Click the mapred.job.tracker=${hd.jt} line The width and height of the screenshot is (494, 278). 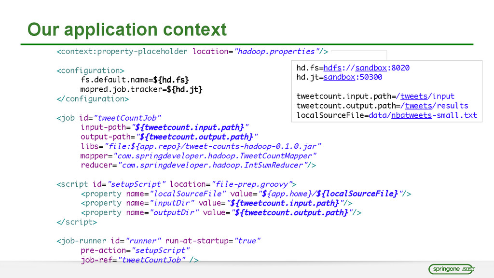tap(141, 89)
